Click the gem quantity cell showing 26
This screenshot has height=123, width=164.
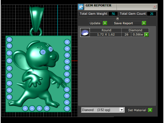click(x=126, y=35)
